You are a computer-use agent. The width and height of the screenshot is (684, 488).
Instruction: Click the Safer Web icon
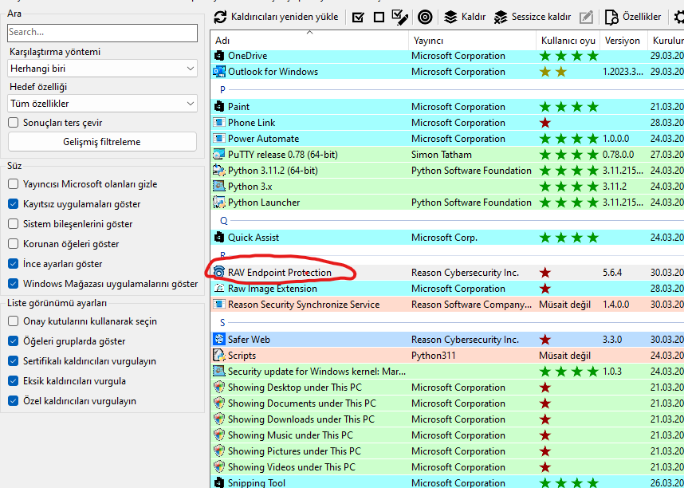(219, 340)
